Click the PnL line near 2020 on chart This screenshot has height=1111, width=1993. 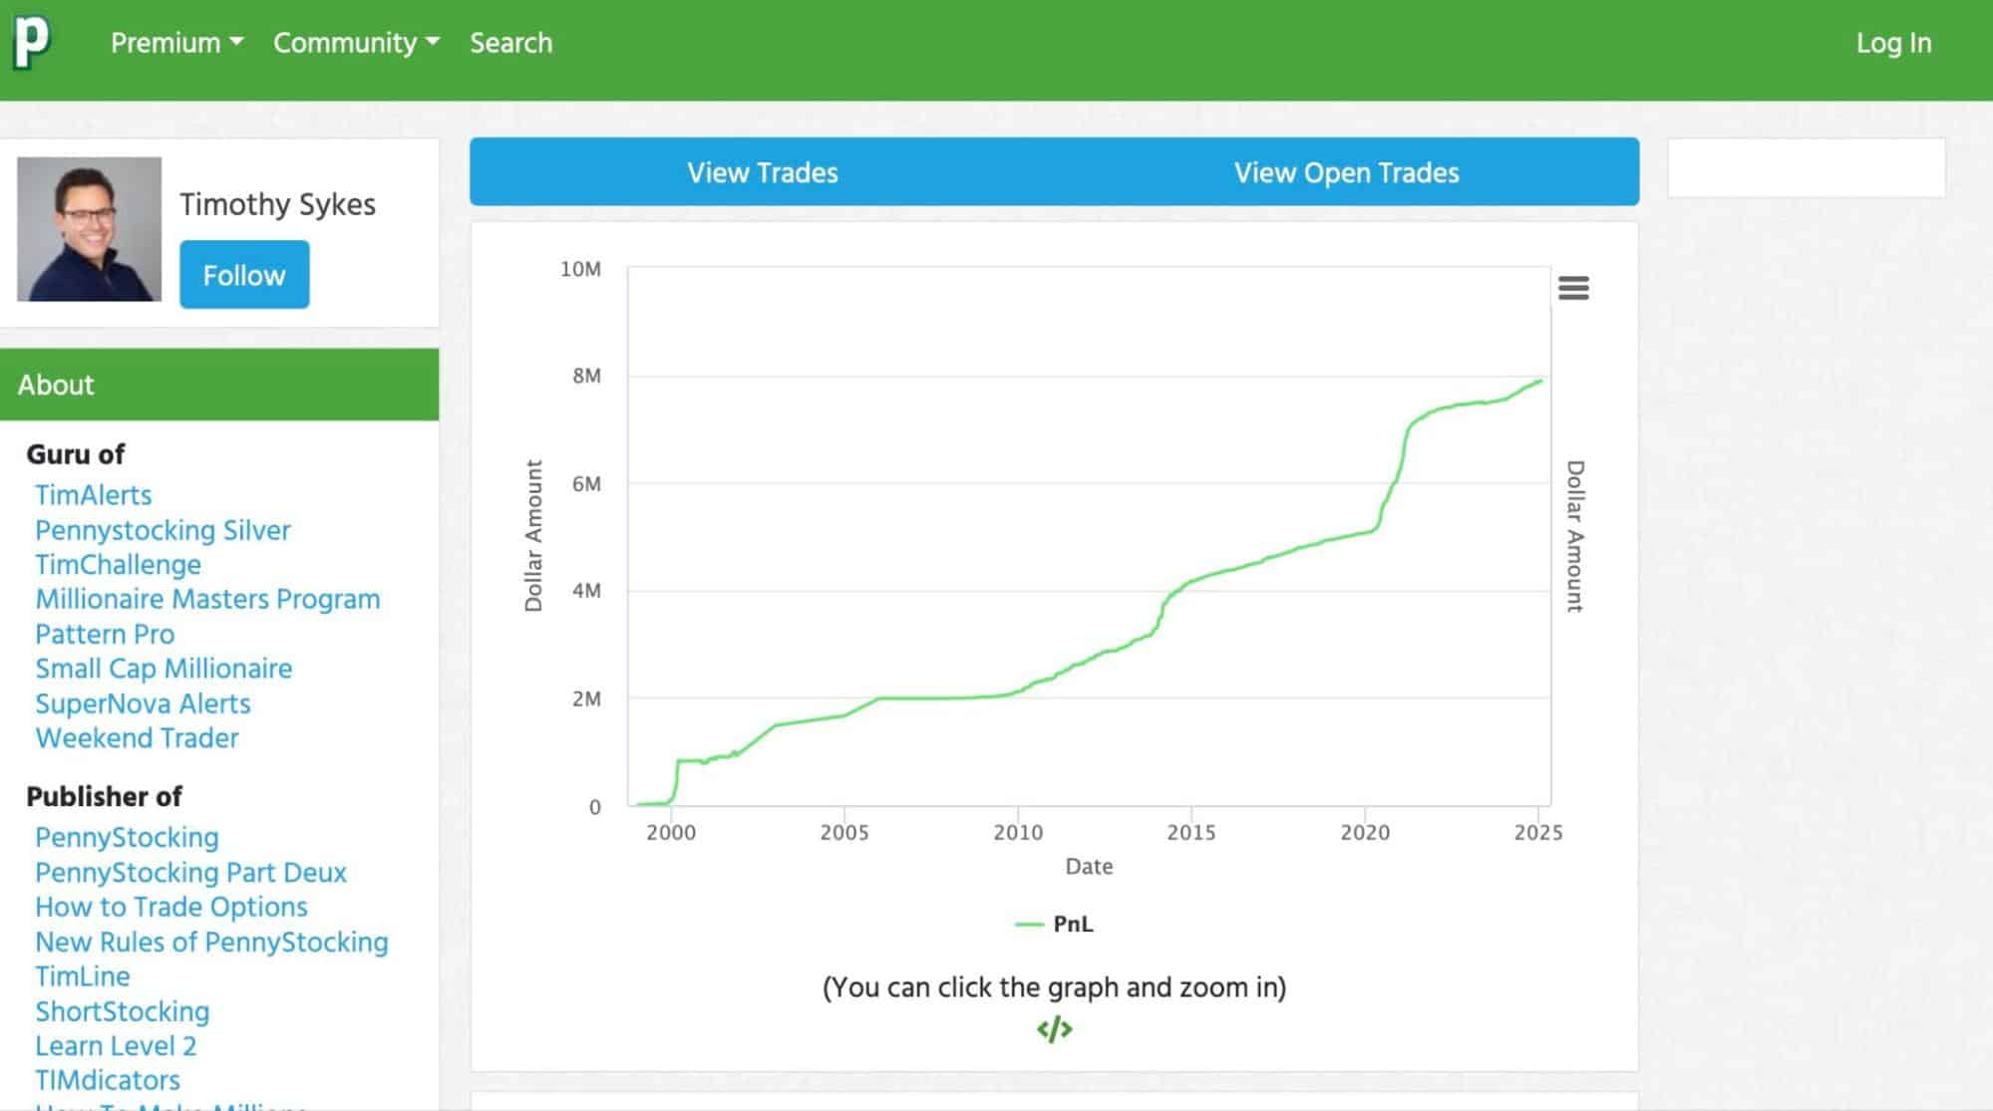tap(1365, 533)
